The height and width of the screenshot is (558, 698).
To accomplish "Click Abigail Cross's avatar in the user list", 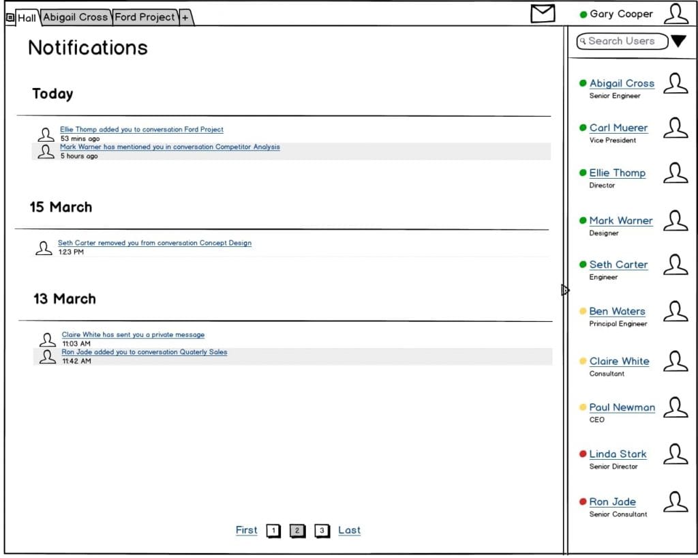I will pyautogui.click(x=676, y=83).
